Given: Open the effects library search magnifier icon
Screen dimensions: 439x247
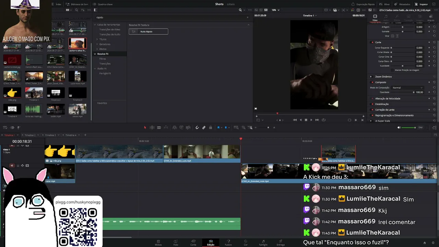Looking at the screenshot, I should point(240,10).
